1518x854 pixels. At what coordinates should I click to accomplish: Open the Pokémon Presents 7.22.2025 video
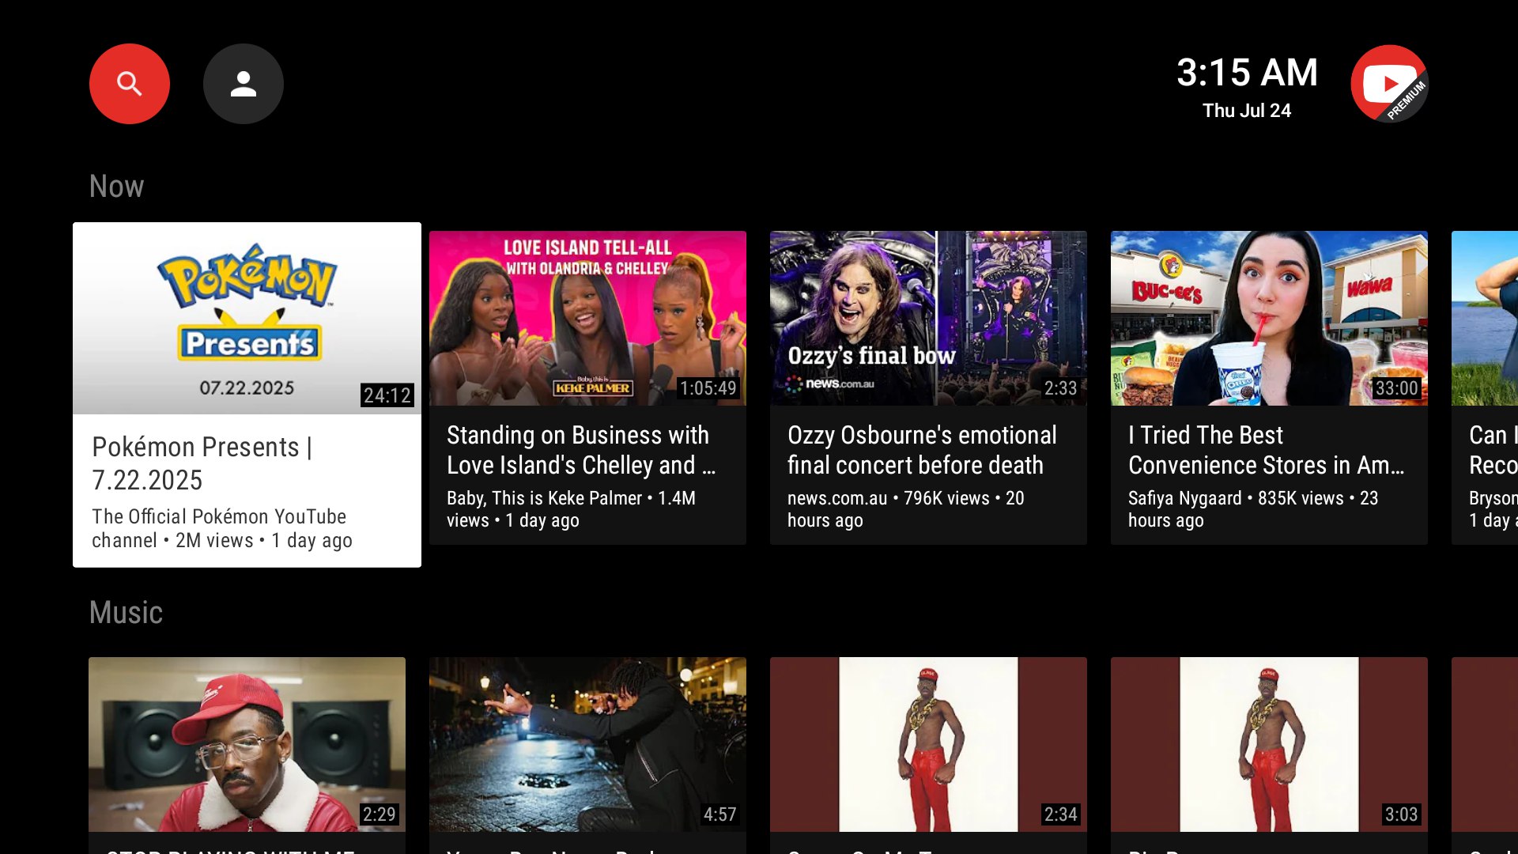click(x=246, y=318)
